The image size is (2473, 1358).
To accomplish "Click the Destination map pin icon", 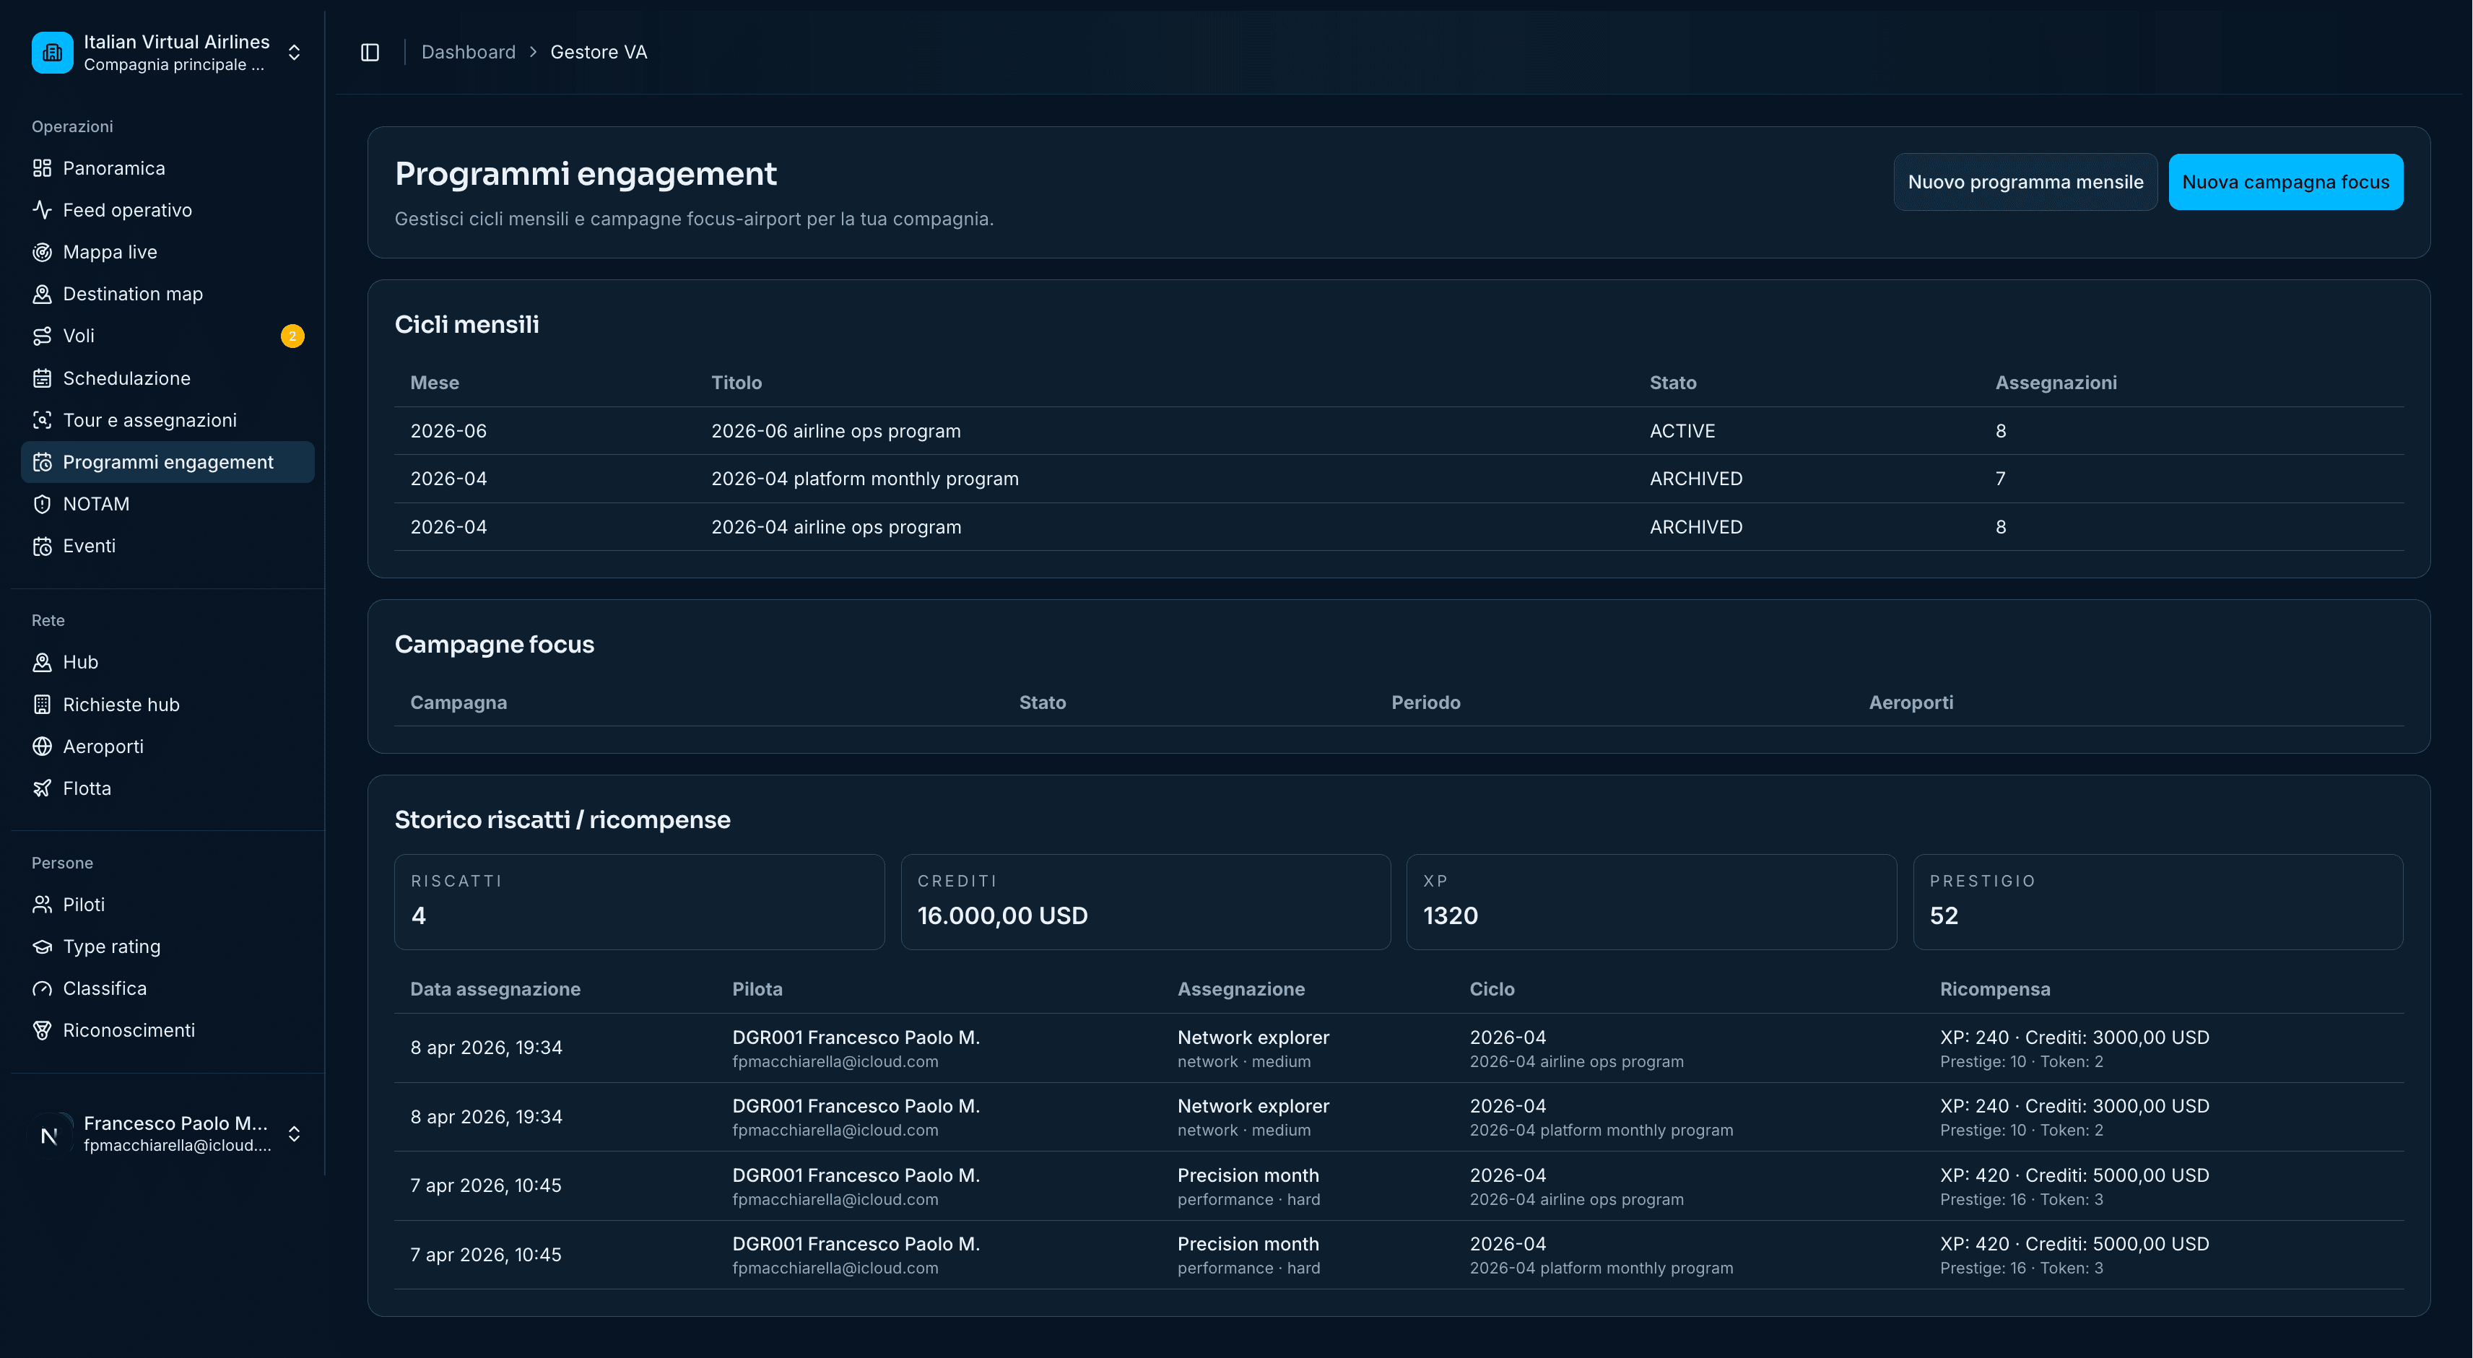I will (43, 295).
